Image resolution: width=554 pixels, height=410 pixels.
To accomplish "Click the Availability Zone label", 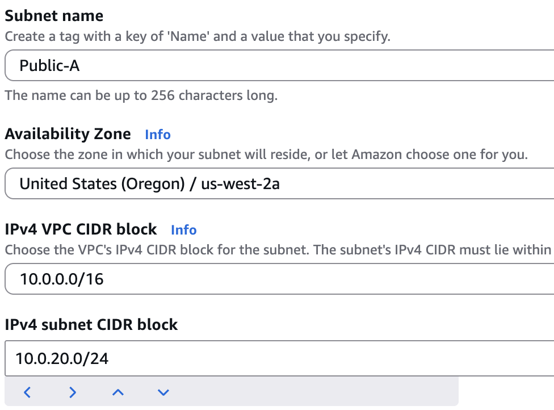I will 68,134.
